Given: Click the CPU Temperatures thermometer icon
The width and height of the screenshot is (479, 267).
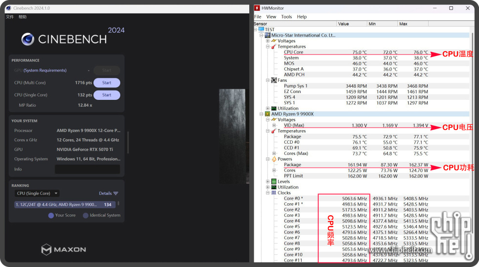Looking at the screenshot, I should pyautogui.click(x=274, y=131).
